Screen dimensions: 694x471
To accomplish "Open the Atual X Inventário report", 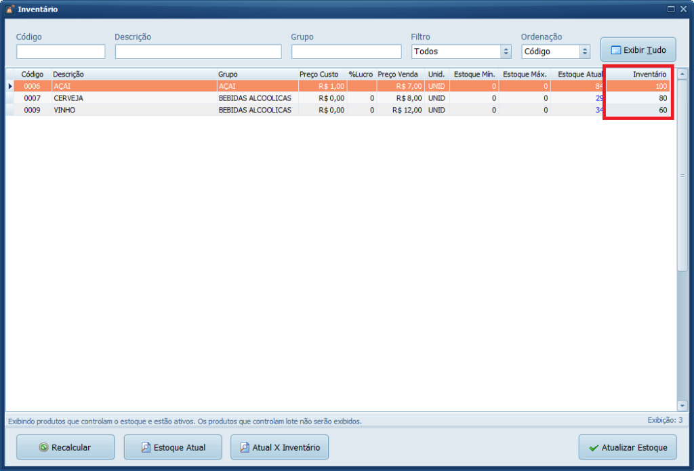I will point(279,447).
